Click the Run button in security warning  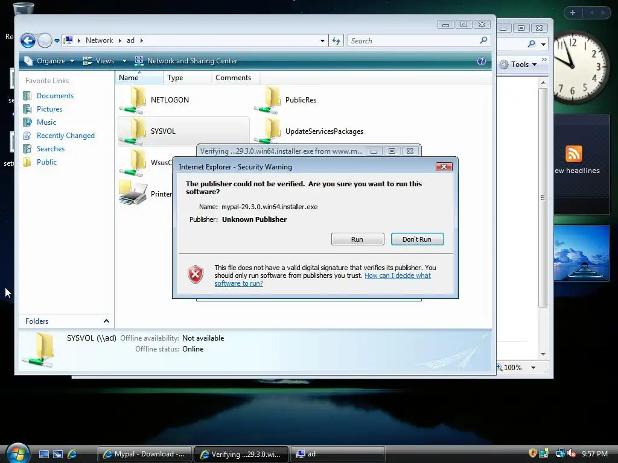coord(357,239)
